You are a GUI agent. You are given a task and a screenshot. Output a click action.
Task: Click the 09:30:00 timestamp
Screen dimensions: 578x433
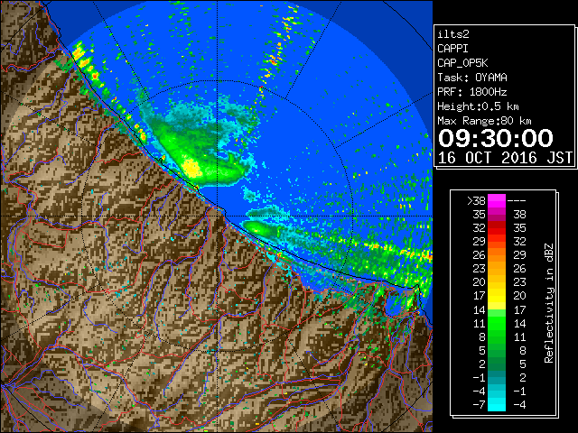[x=496, y=138]
